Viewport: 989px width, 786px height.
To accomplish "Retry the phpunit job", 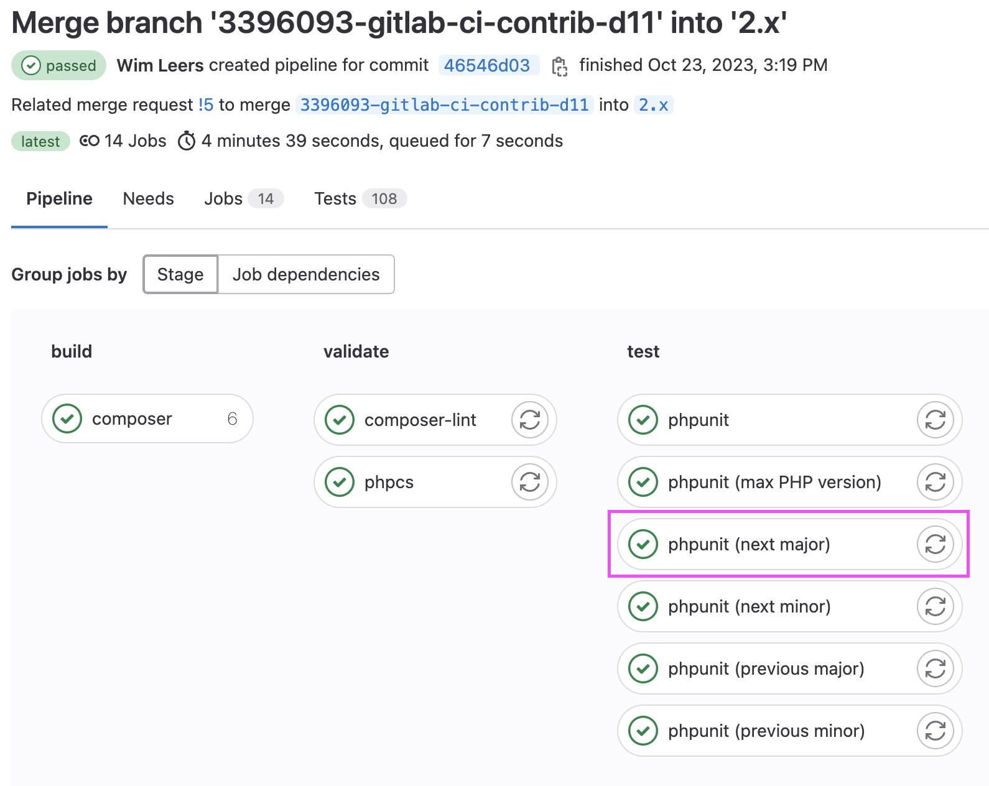I will pyautogui.click(x=935, y=420).
